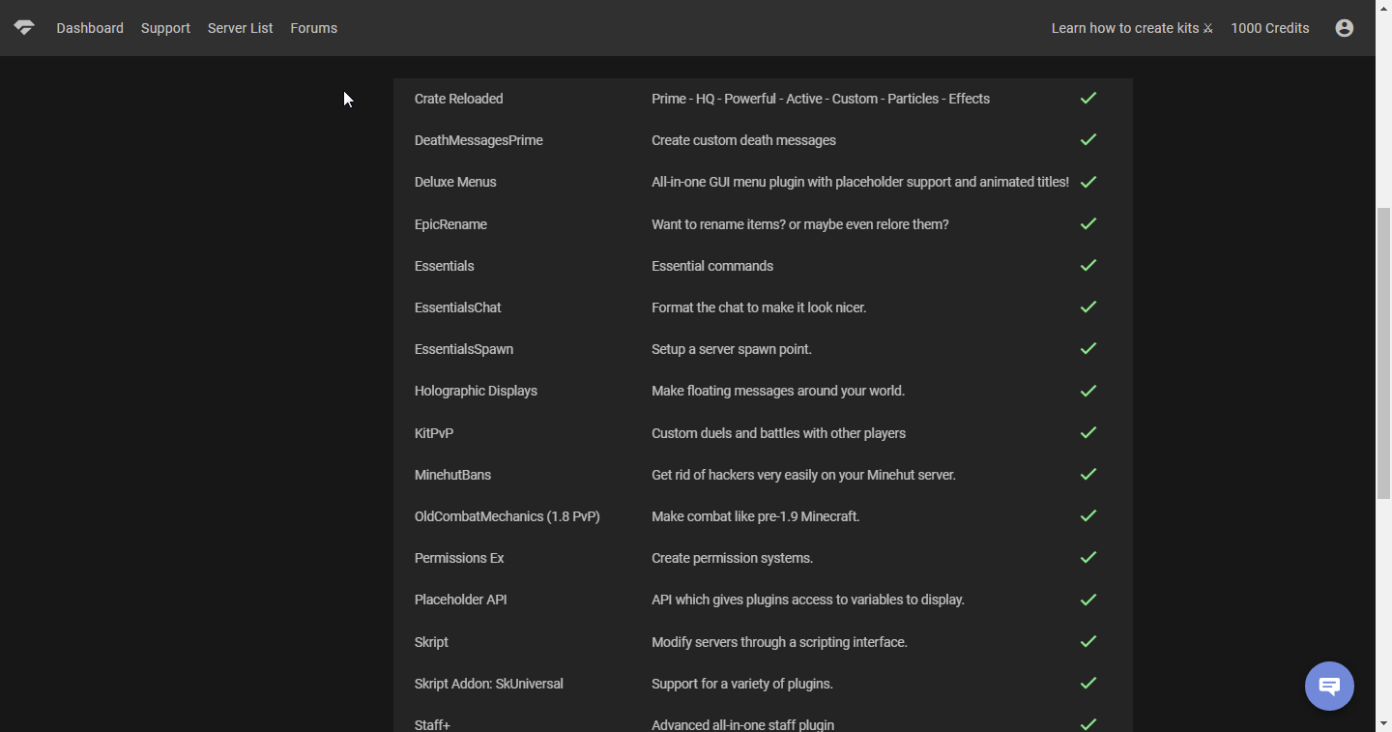Click the checkmark for Staff+
The height and width of the screenshot is (732, 1392).
point(1088,724)
